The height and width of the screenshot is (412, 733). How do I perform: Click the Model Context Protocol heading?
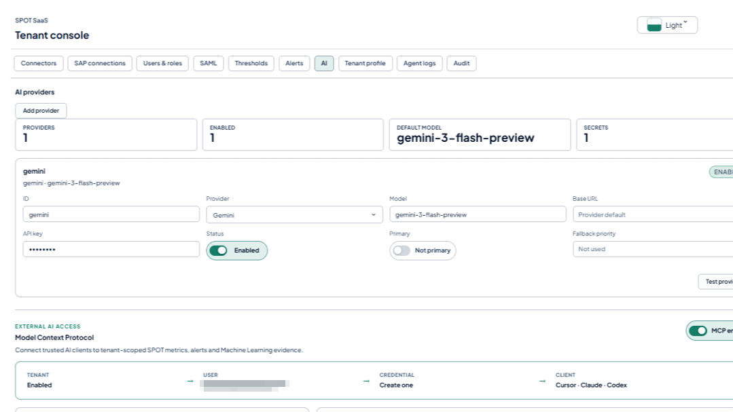point(54,337)
